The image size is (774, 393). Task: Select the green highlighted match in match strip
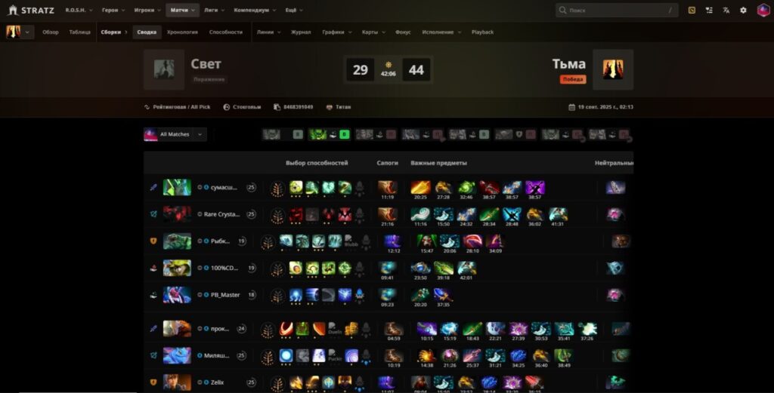click(330, 134)
